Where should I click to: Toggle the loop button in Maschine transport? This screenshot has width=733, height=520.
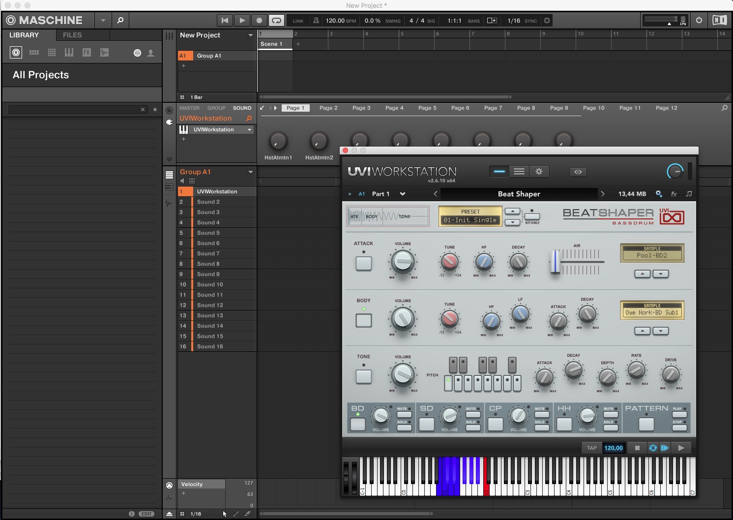[x=276, y=20]
